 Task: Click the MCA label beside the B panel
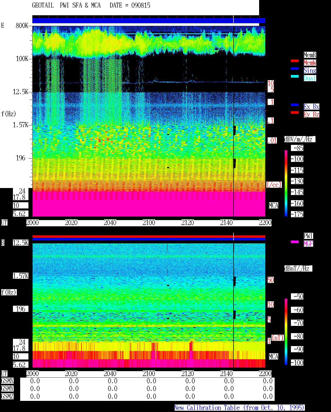274,356
